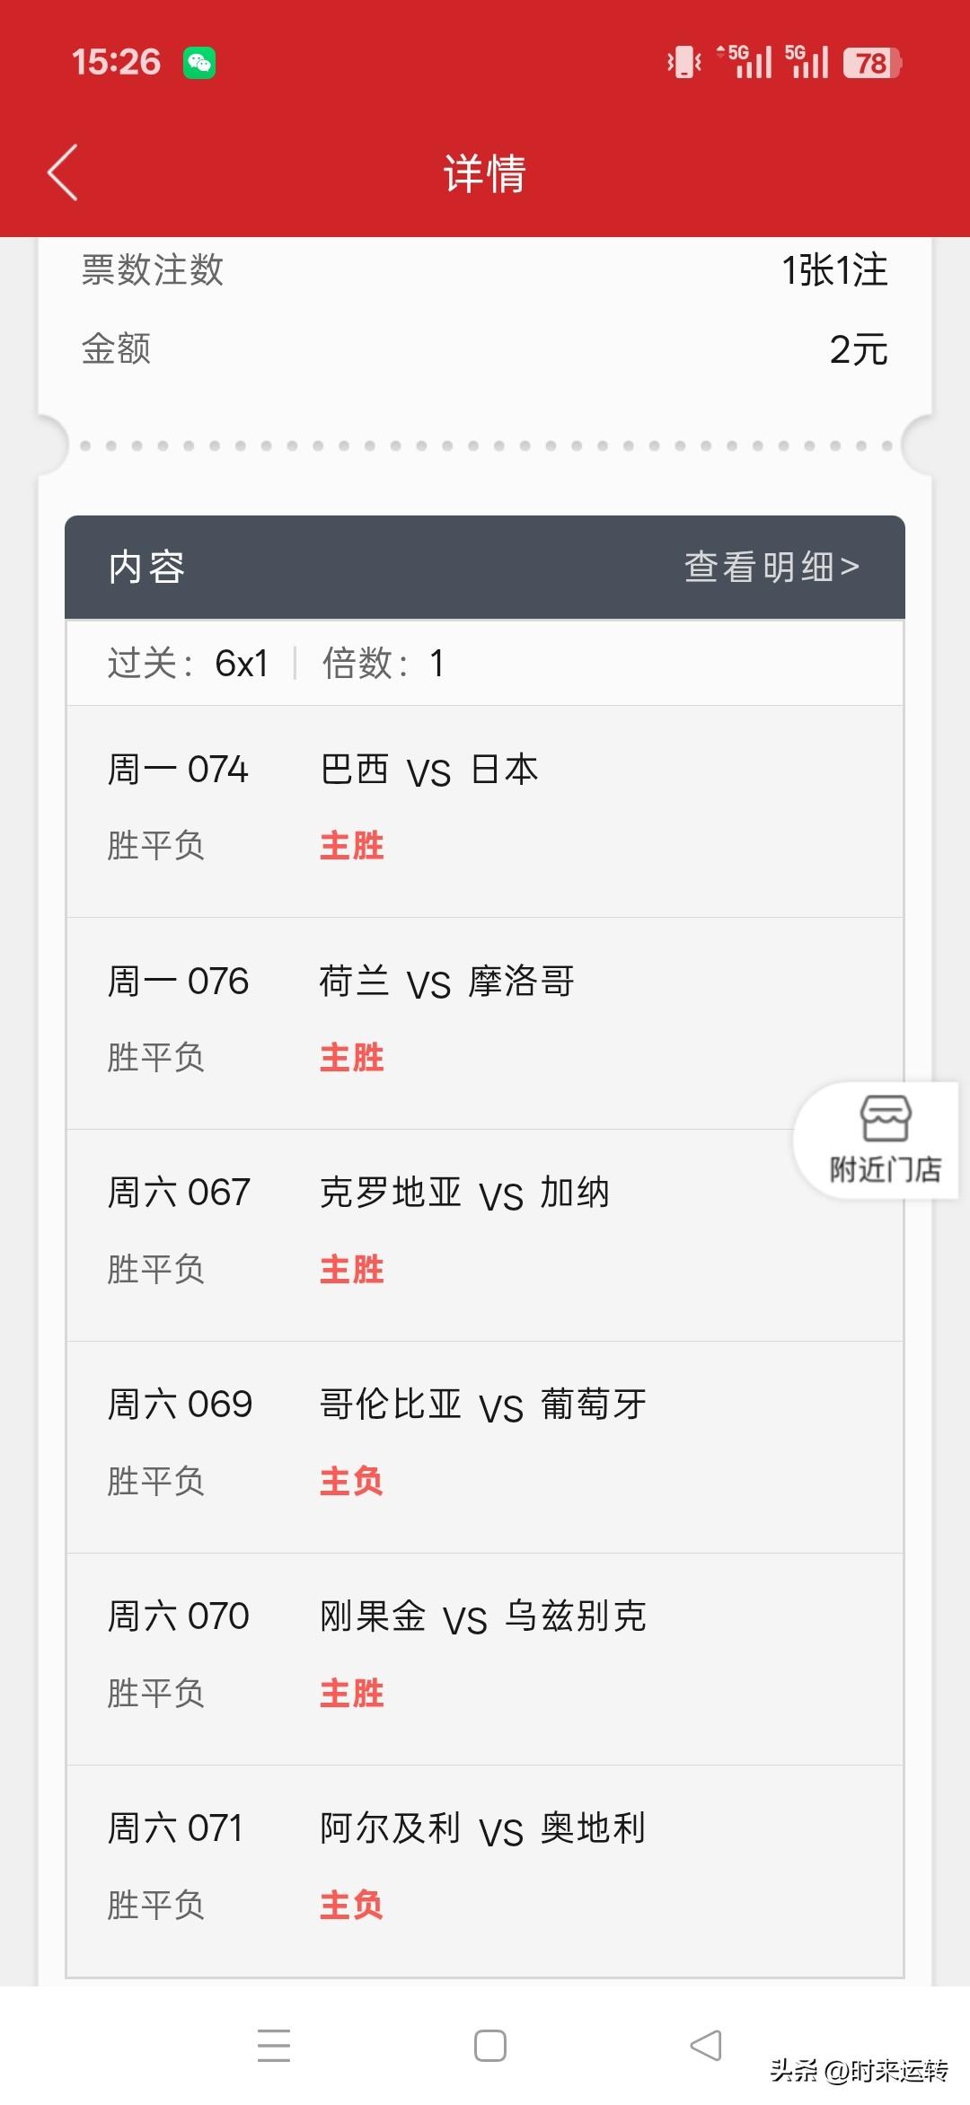Tap the WeChat notification icon
Screen dimensions: 970x2105
click(x=199, y=63)
